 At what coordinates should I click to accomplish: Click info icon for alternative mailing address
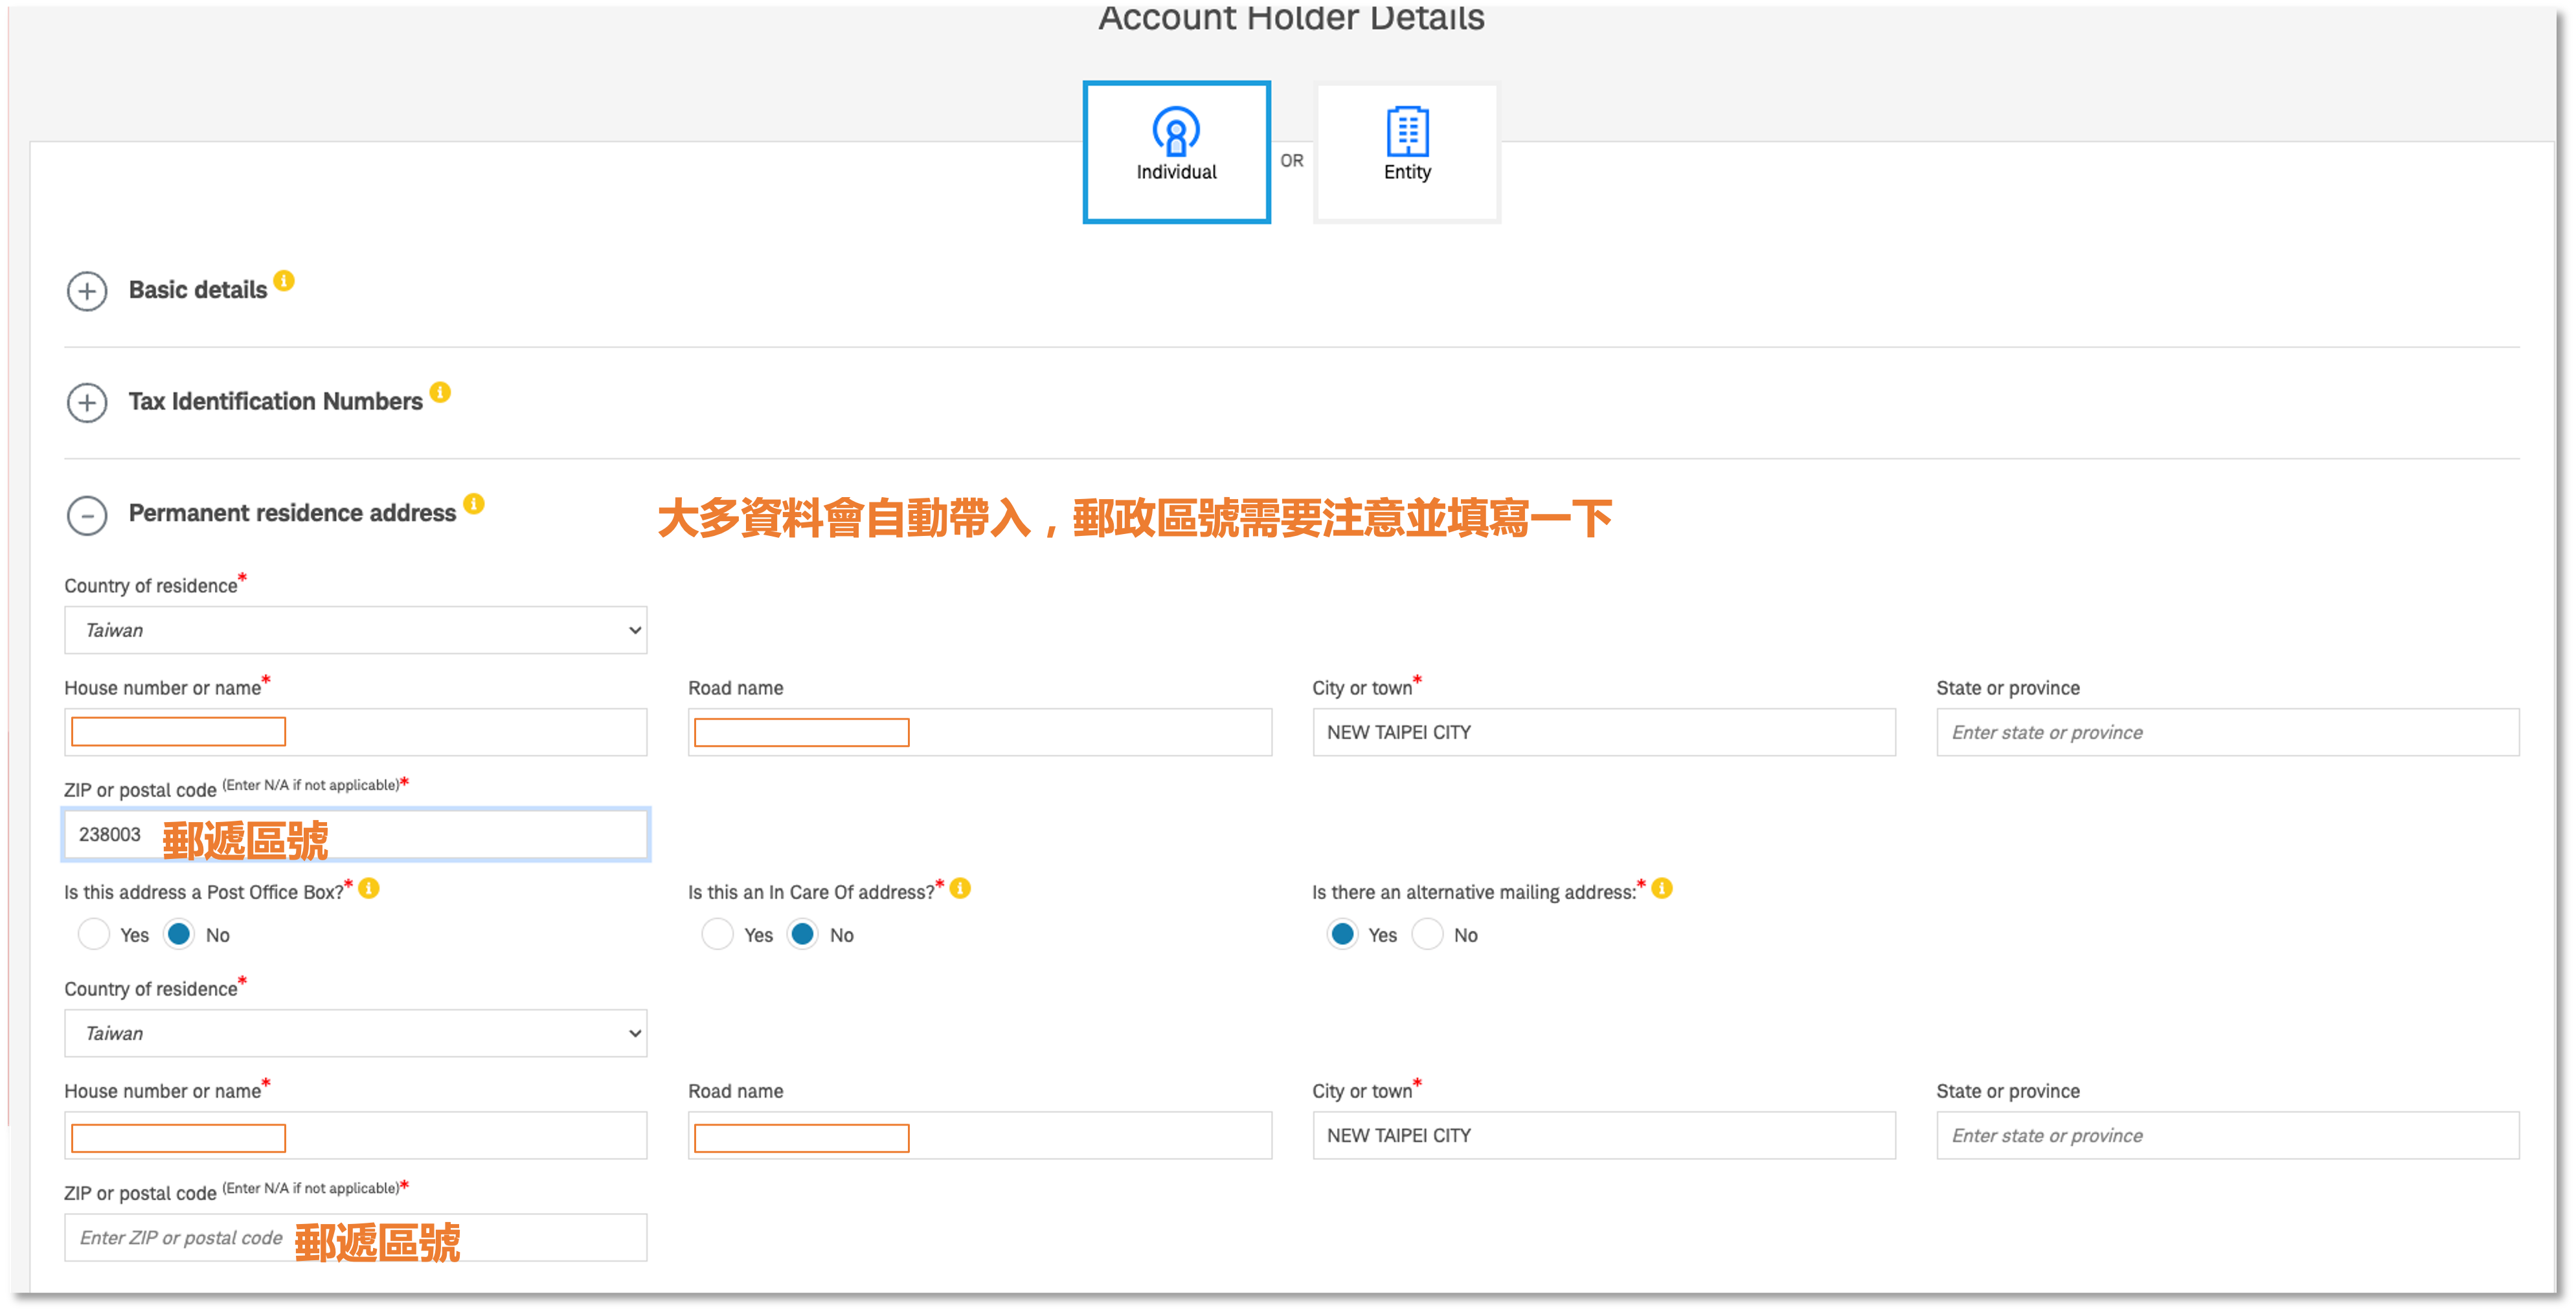1662,888
